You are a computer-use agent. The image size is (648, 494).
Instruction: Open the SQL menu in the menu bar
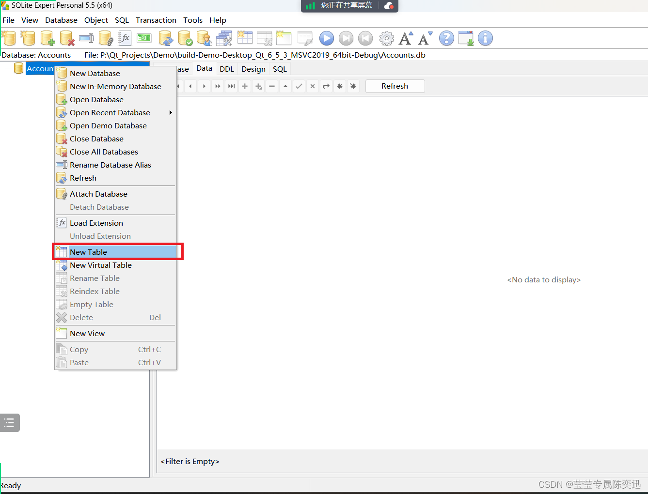(122, 20)
